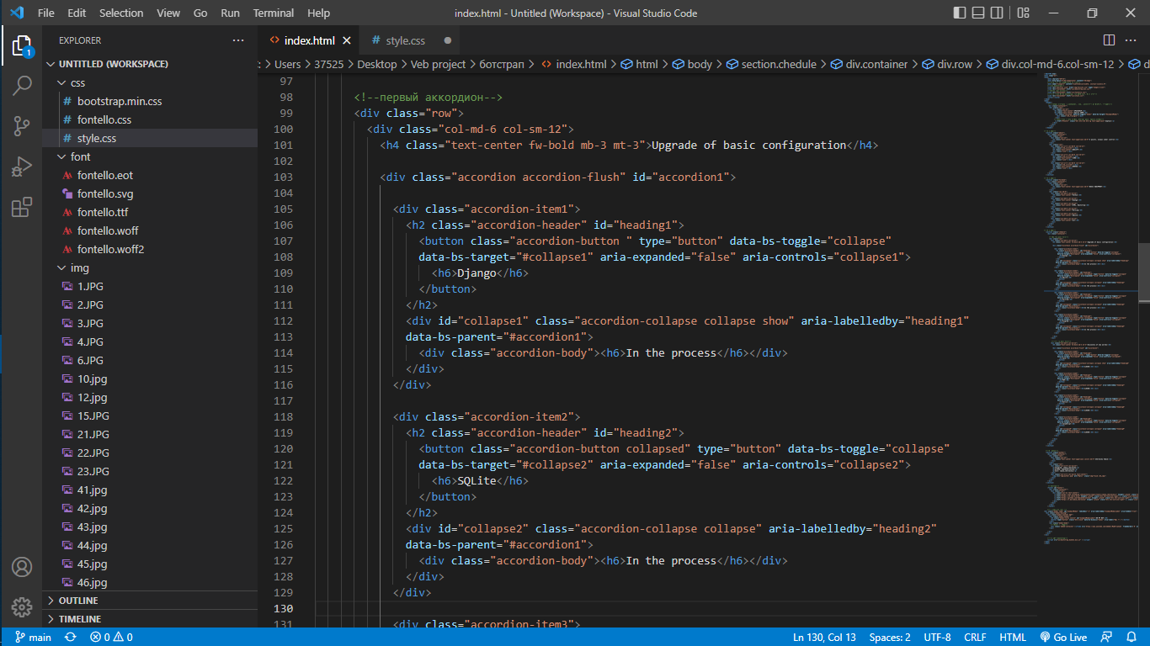Open the notifications bell in status bar
This screenshot has height=646, width=1150.
point(1131,638)
